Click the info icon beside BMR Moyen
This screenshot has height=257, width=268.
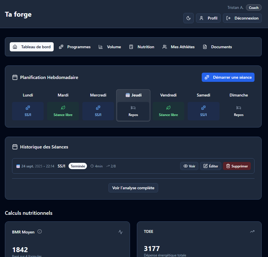(40, 231)
